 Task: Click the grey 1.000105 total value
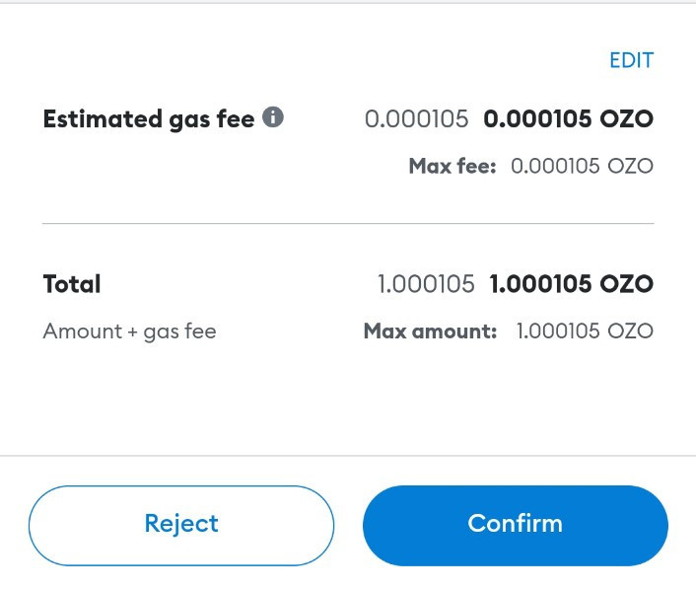pos(426,284)
